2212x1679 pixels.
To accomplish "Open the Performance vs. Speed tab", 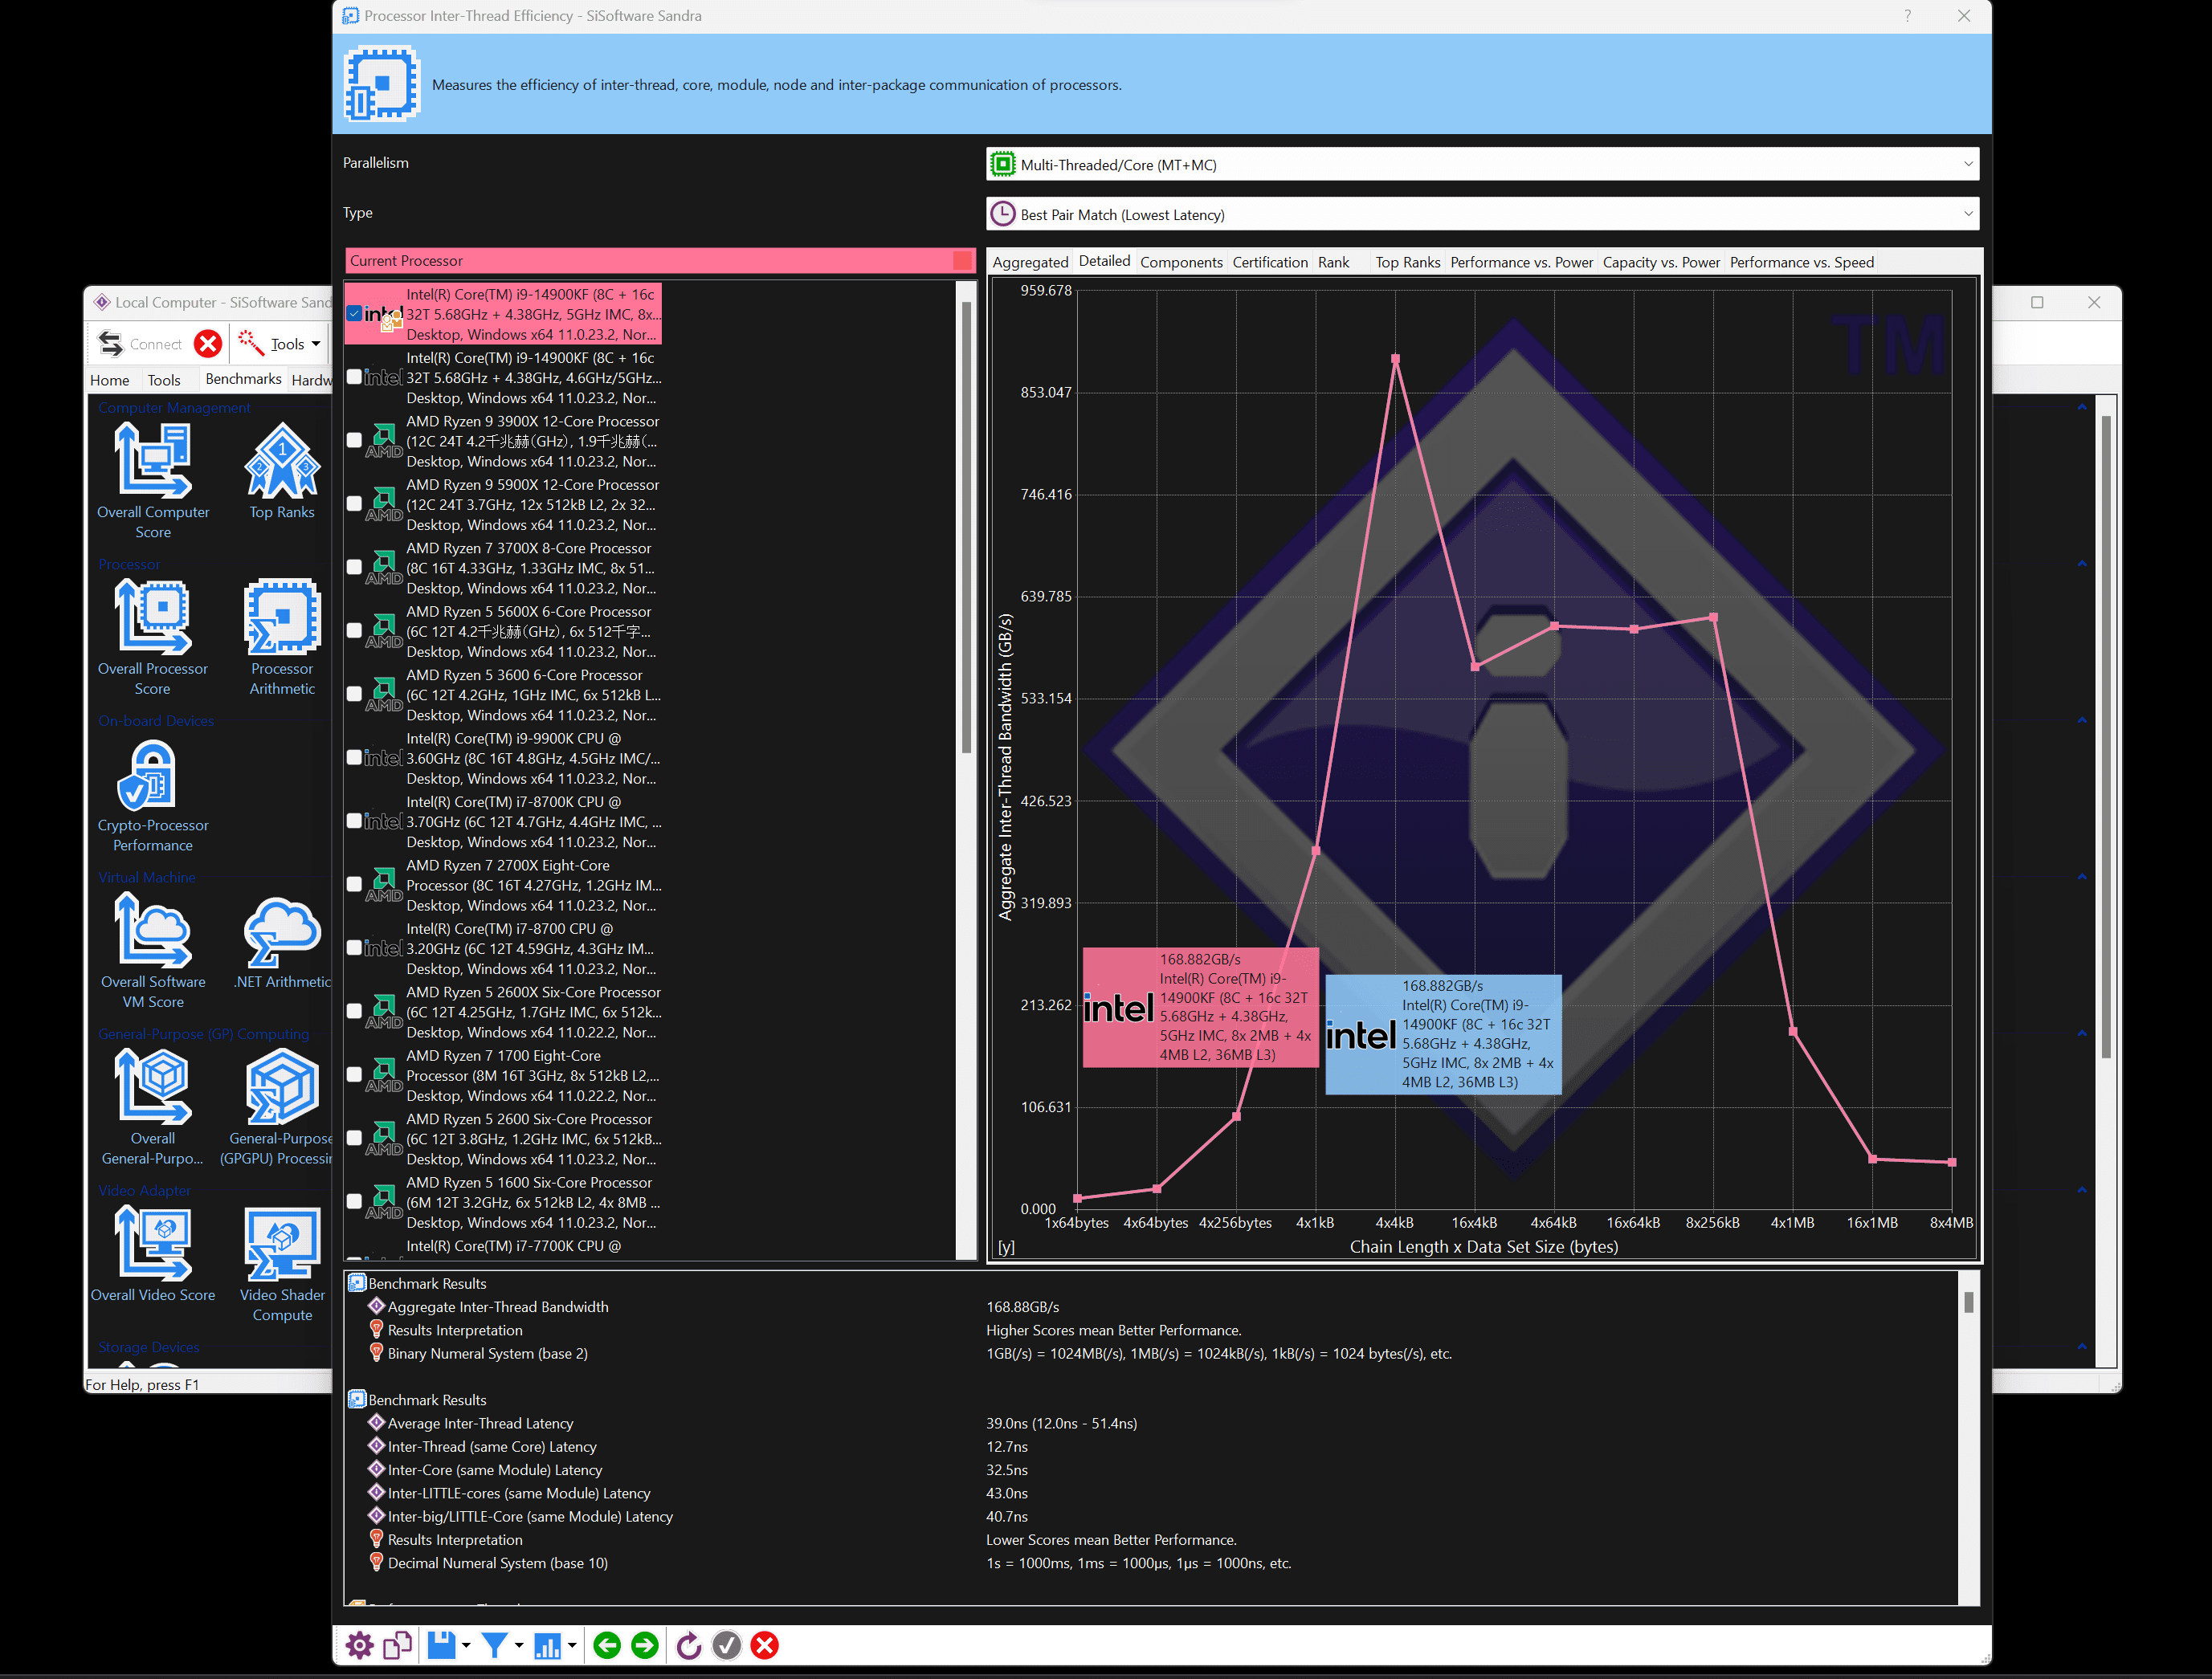I will [1801, 262].
